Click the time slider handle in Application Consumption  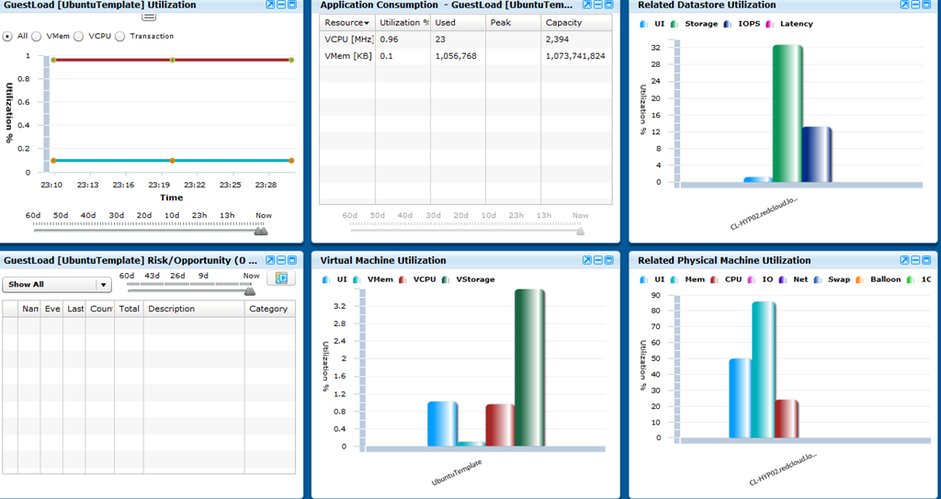[580, 231]
